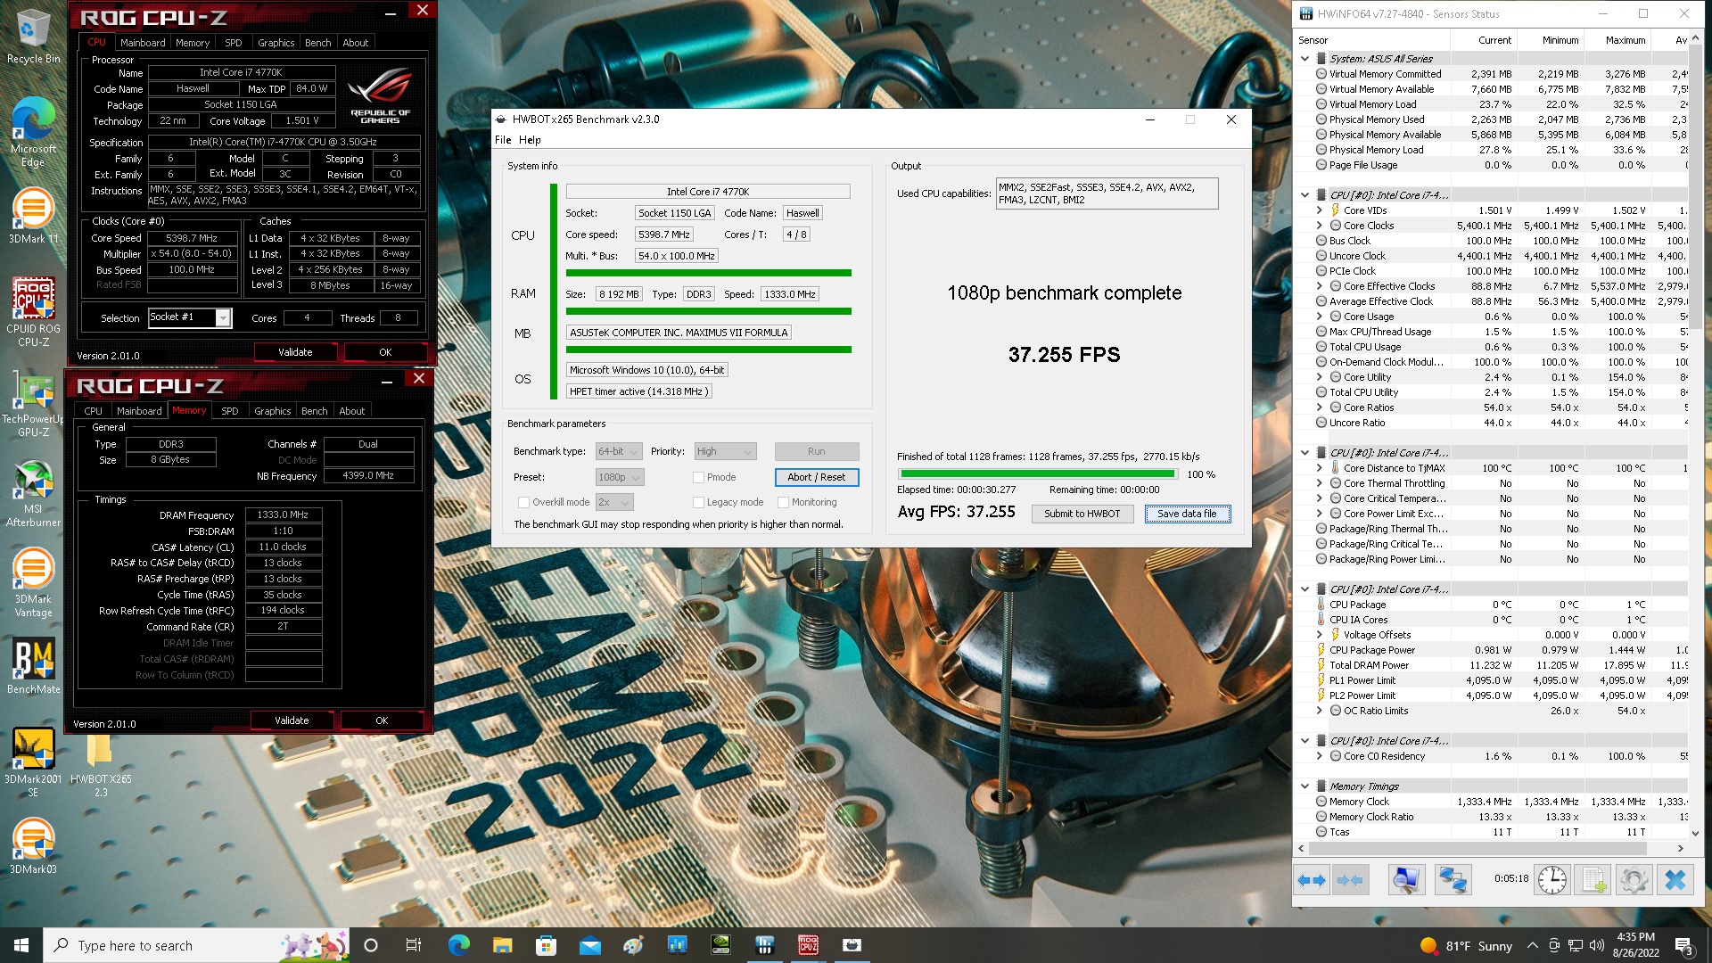Open Overkill 2x multiplier dropdown
Image resolution: width=1712 pixels, height=963 pixels.
pos(613,503)
